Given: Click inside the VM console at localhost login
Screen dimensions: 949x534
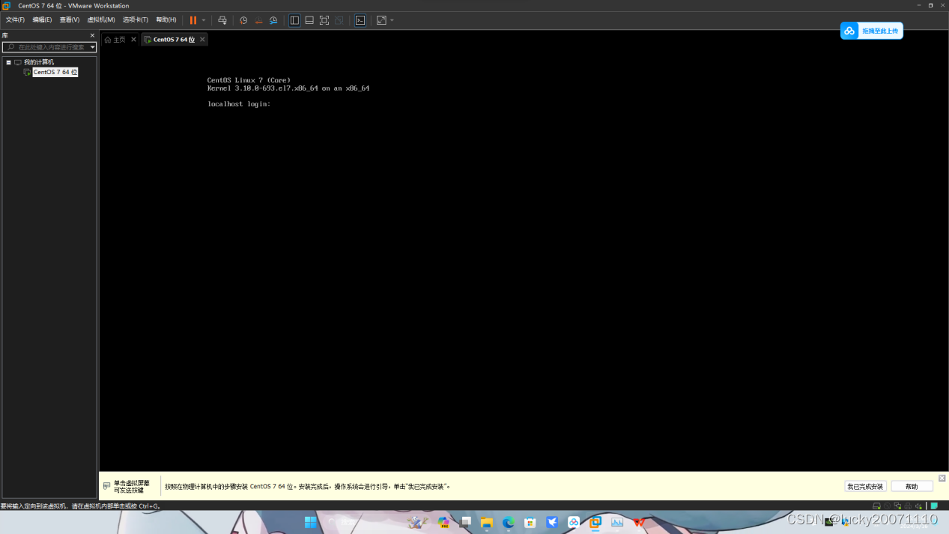Looking at the screenshot, I should tap(239, 104).
